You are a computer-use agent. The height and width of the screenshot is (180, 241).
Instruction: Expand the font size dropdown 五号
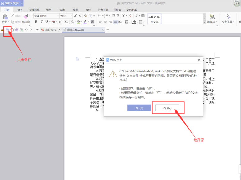coord(72,16)
